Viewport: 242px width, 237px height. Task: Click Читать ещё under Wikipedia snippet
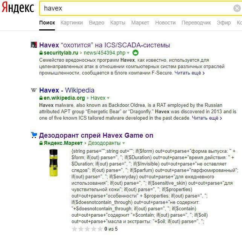207,118
